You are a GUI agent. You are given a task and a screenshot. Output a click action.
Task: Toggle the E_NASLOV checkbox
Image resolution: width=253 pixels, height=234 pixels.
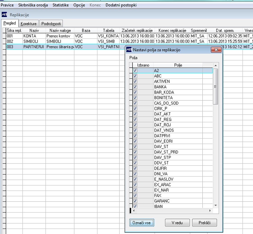pyautogui.click(x=135, y=179)
